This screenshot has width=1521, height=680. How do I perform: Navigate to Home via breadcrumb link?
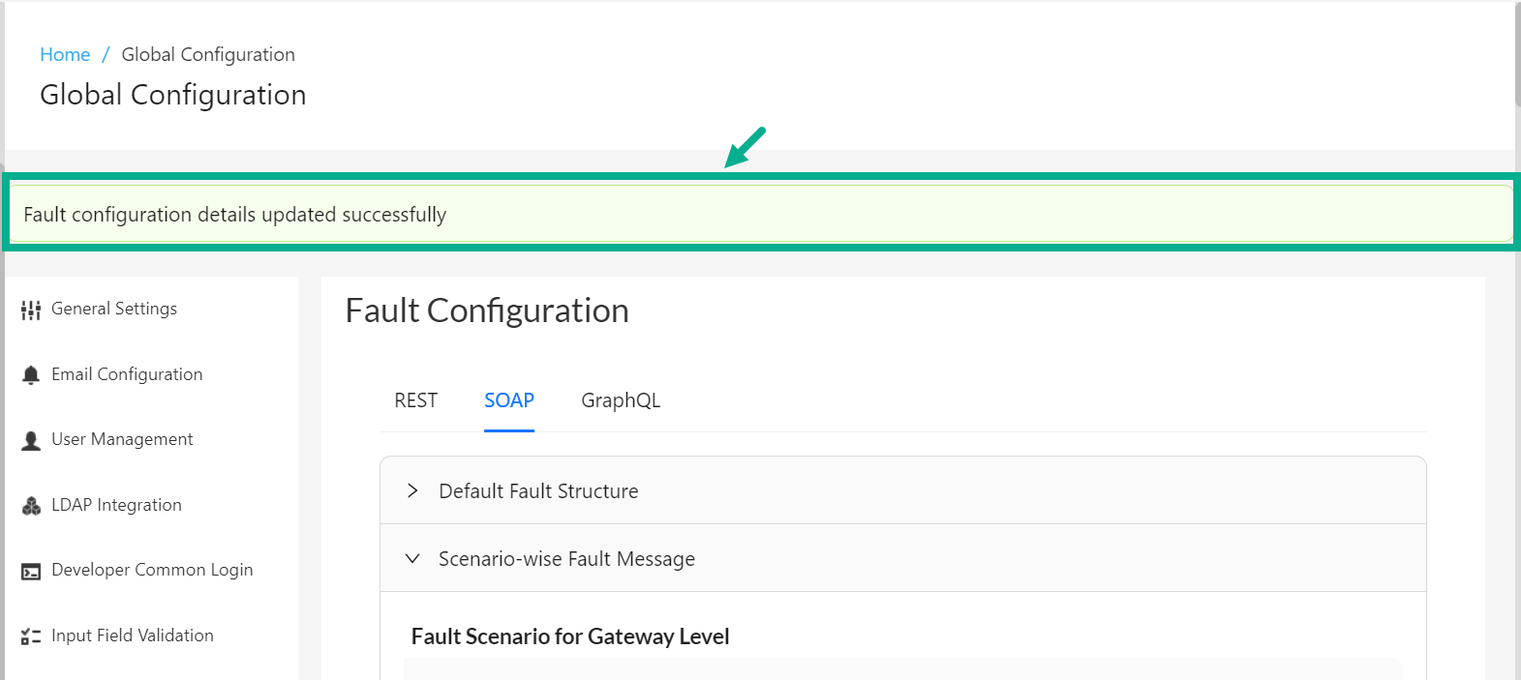[64, 54]
